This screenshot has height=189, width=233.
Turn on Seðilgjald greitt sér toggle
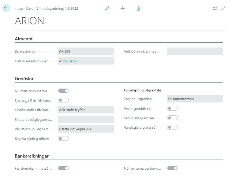tap(172, 118)
